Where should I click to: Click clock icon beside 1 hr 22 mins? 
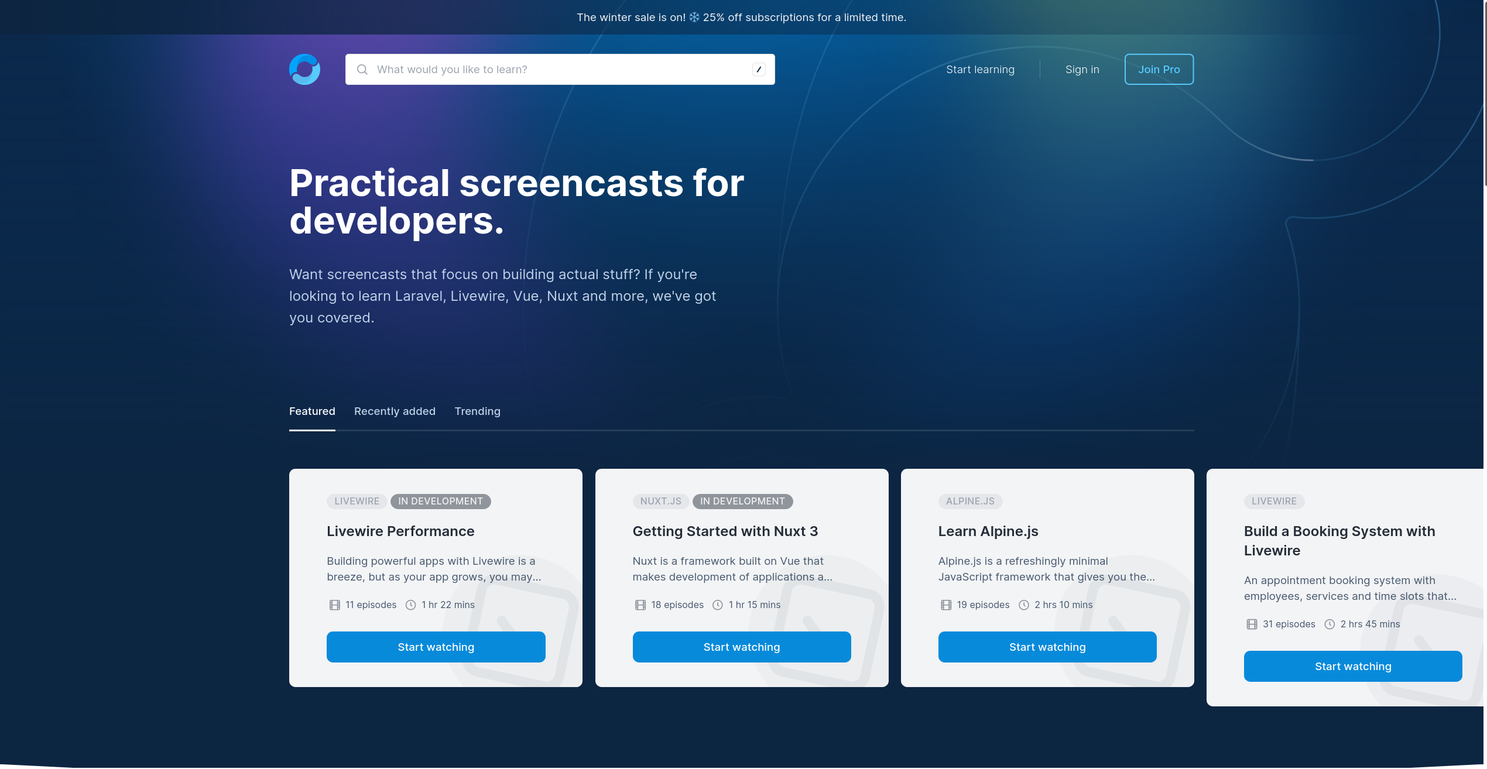click(411, 605)
